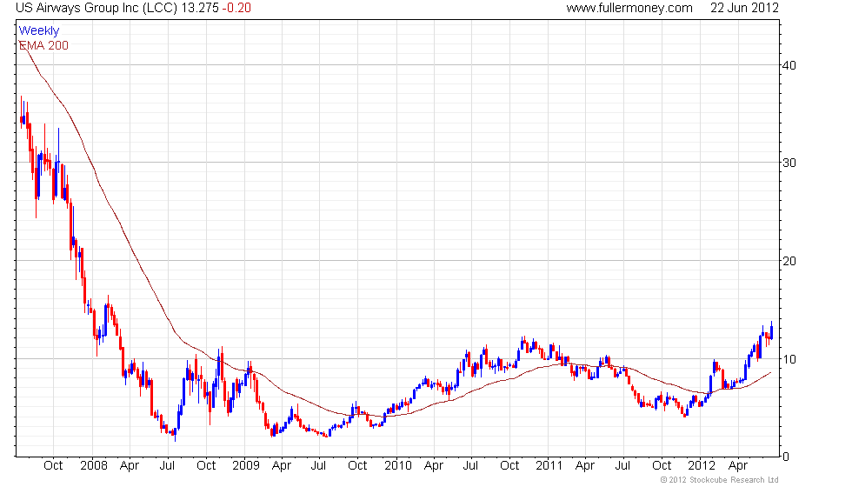Click the 'Oct' label just before 2011
This screenshot has width=852, height=487.
click(509, 466)
